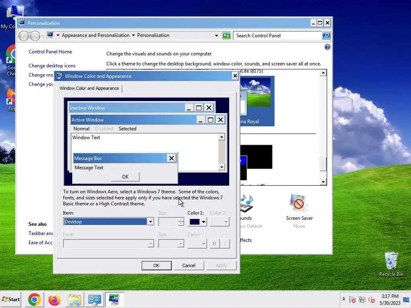Confirm the dialog with the bottom OK button
This screenshot has height=308, width=411.
[x=157, y=265]
